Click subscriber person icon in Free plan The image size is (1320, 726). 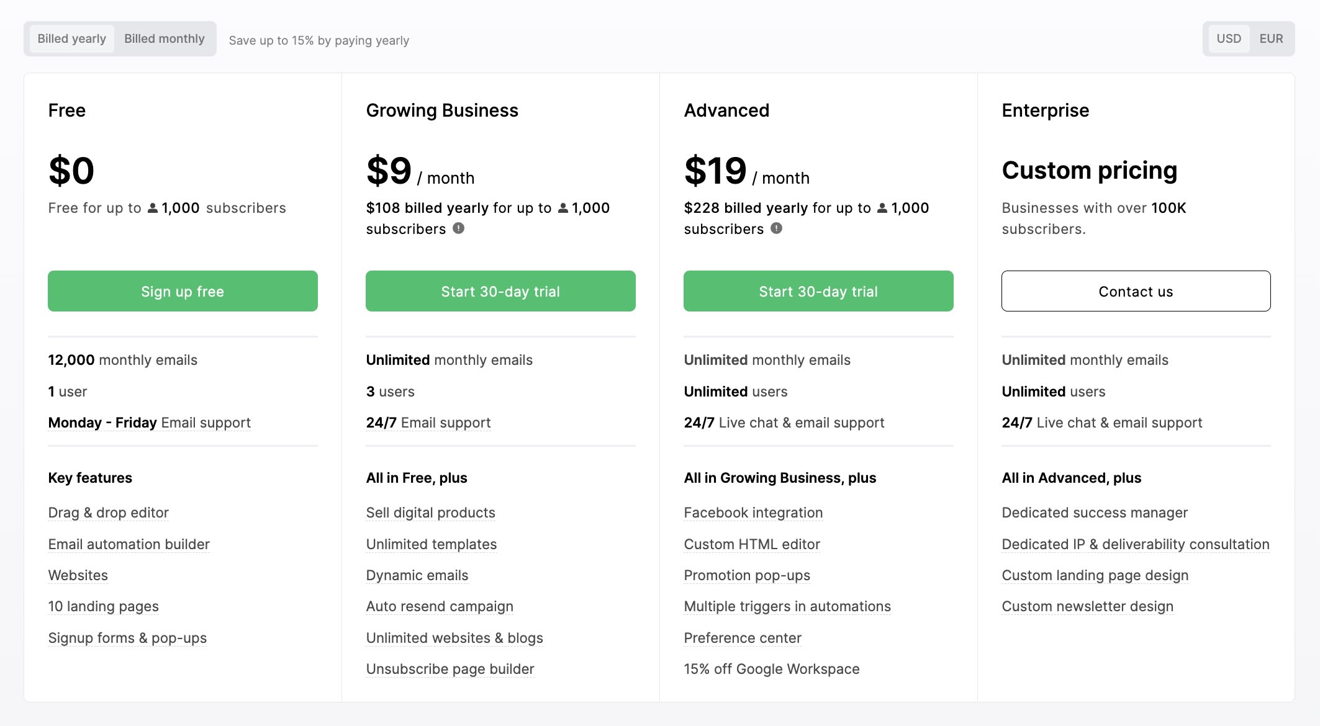point(152,208)
